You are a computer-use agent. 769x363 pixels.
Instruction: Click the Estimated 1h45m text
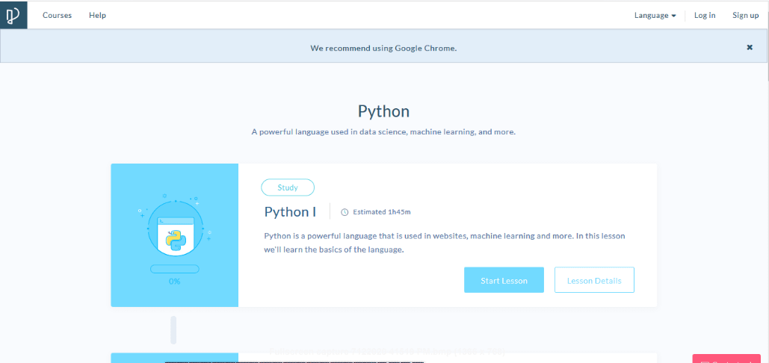coord(382,212)
